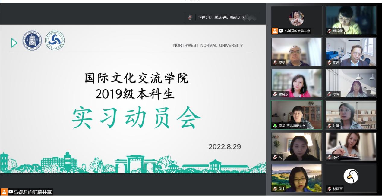The image size is (382, 196).
Task: Select the 李莉 video thumbnail
Action: [351, 83]
